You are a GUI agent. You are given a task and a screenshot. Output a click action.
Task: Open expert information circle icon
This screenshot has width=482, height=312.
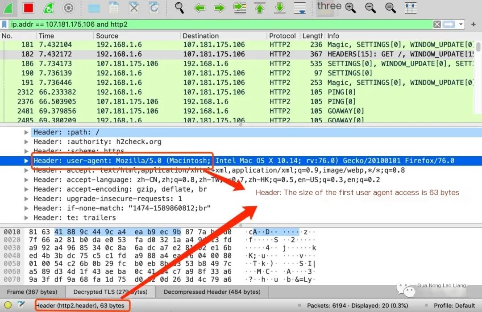8,305
